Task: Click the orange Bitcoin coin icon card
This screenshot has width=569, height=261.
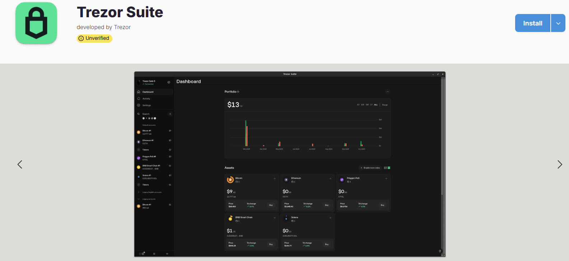Action: (x=230, y=180)
